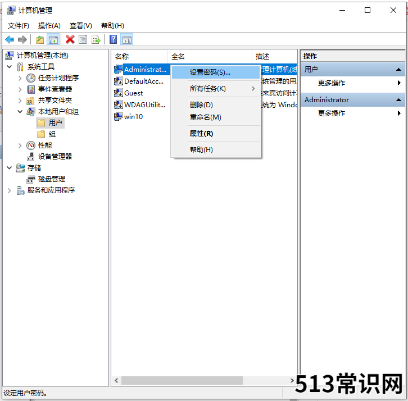Image resolution: width=408 pixels, height=401 pixels.
Task: Expand the 共享文件夹 tree node
Action: coord(20,101)
